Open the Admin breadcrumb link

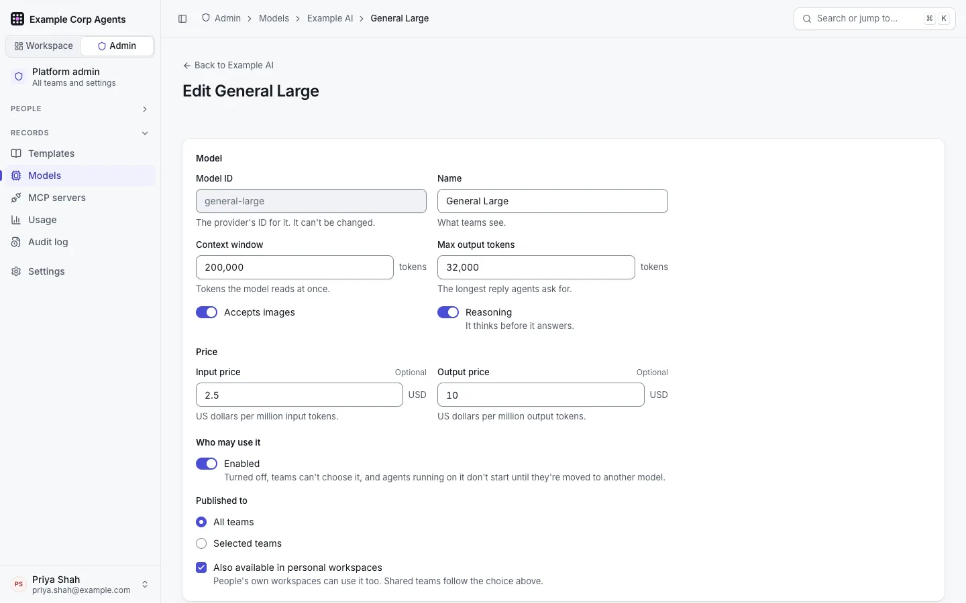click(x=221, y=18)
